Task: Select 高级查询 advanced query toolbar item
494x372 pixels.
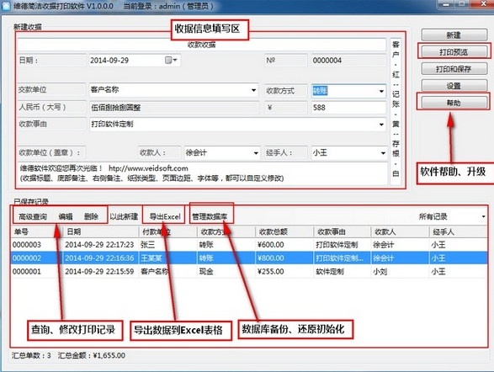Action: tap(33, 216)
